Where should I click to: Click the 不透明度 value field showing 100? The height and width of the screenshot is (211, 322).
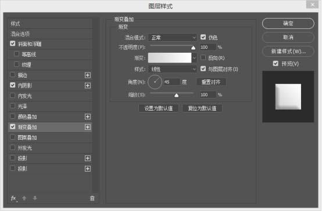[x=208, y=47]
